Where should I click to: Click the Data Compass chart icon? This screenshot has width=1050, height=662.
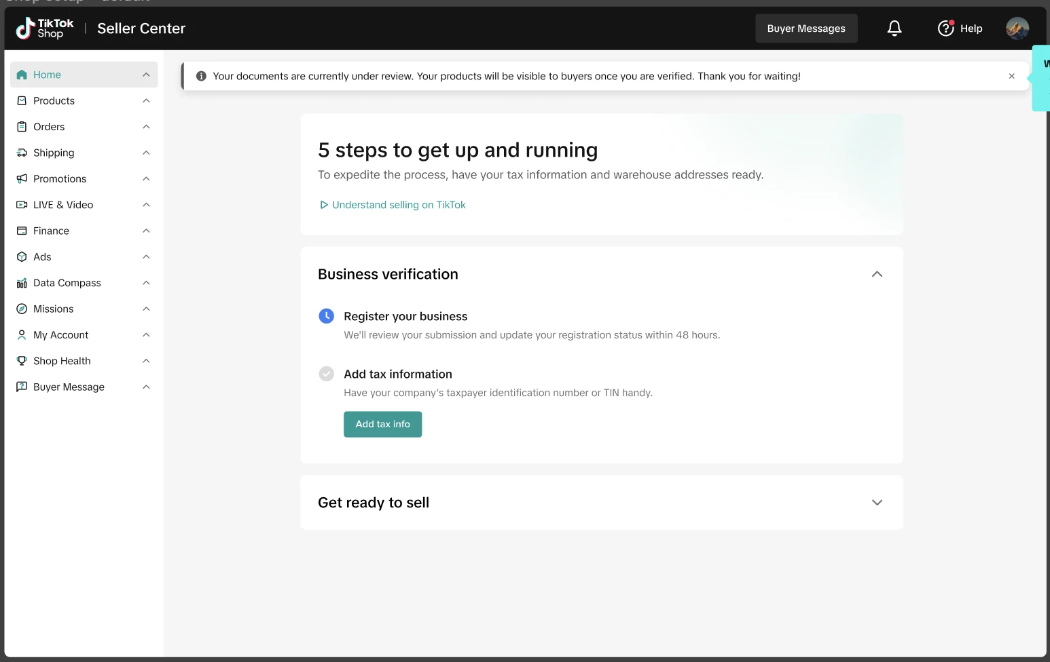[22, 283]
